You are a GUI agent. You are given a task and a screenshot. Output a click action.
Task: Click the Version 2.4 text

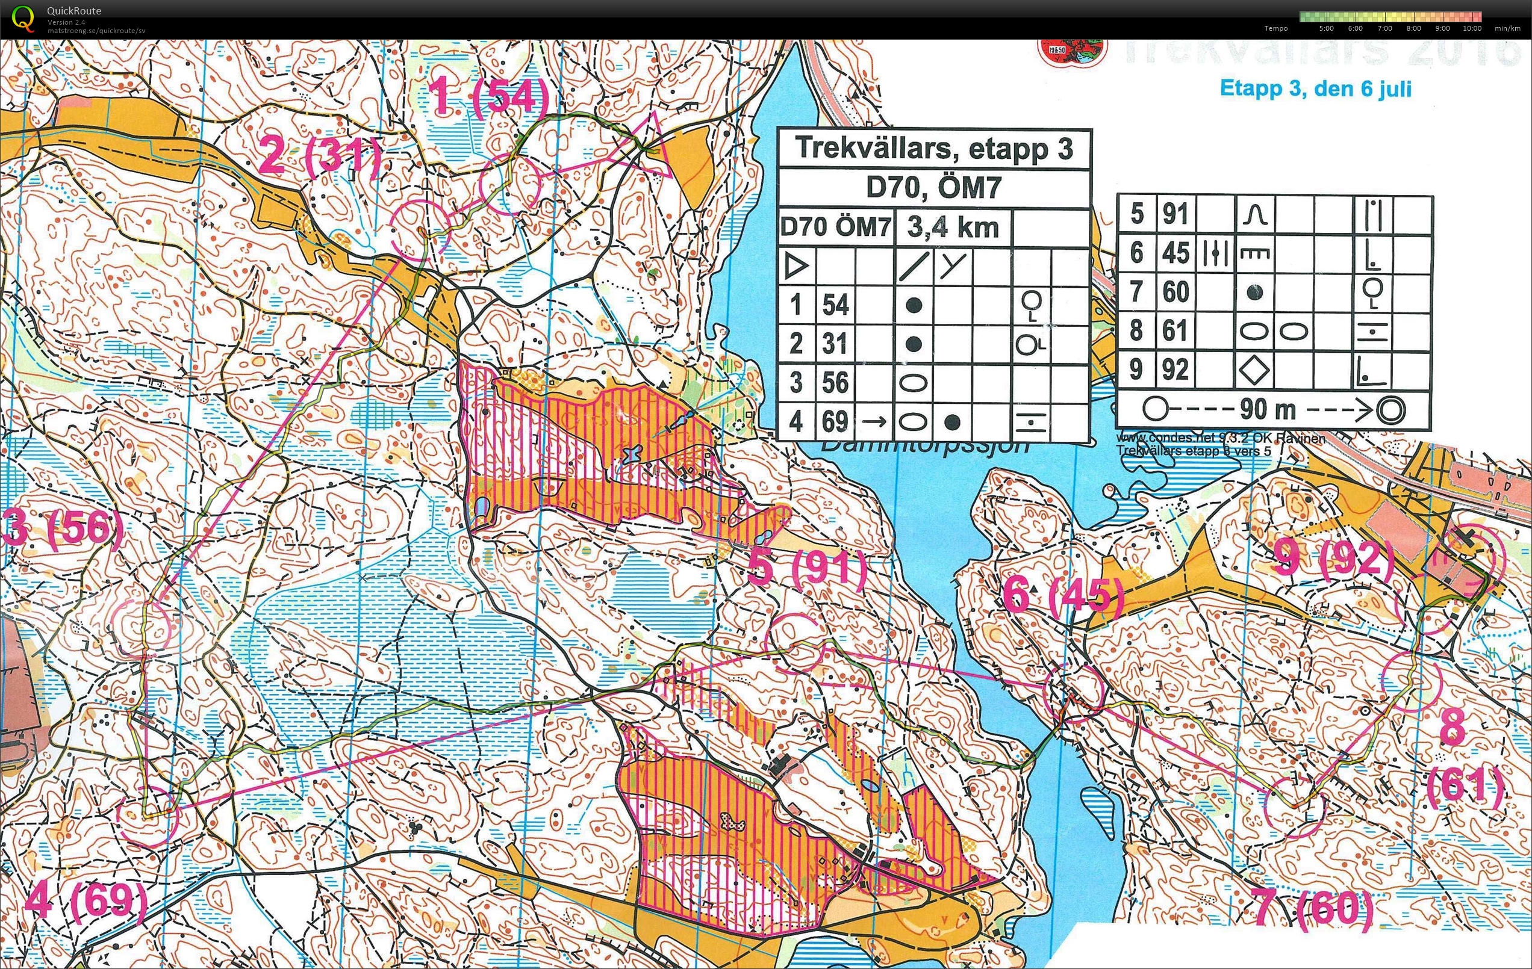click(x=66, y=22)
